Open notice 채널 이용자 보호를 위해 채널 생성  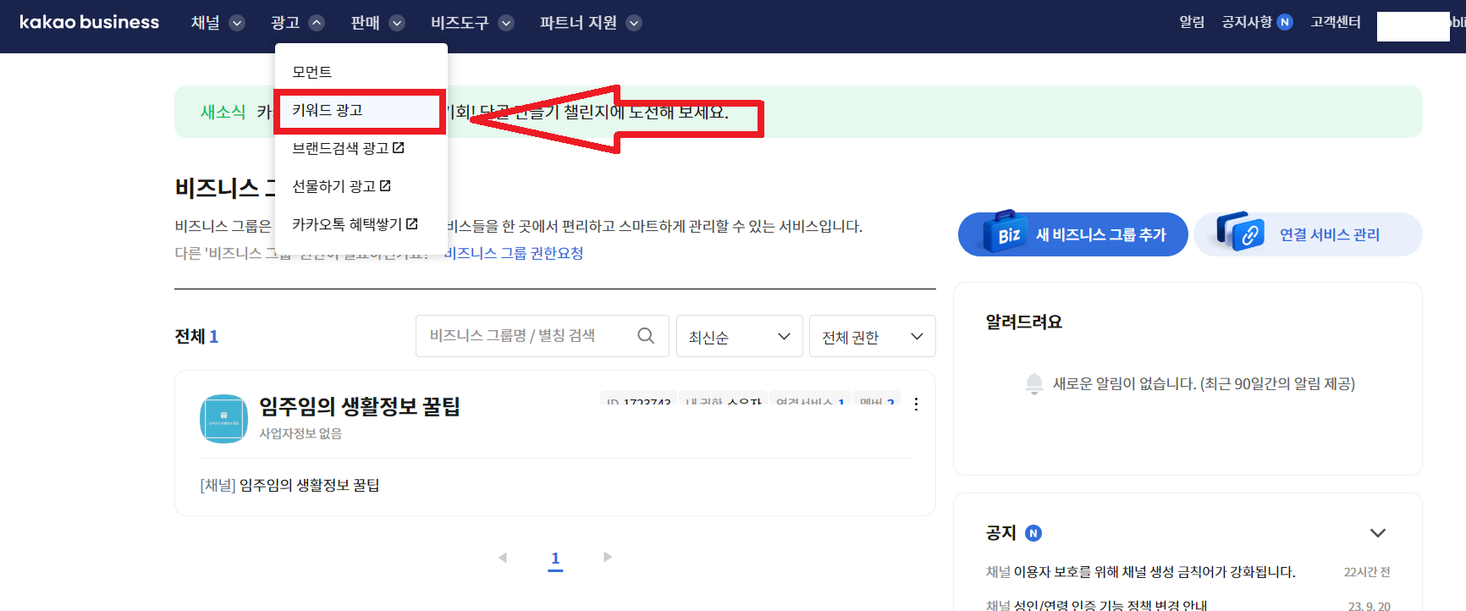point(1140,572)
